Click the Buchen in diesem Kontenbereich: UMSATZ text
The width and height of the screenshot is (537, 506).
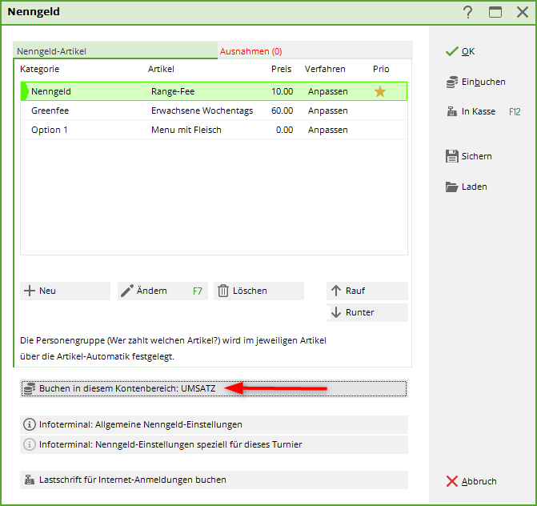tap(127, 388)
